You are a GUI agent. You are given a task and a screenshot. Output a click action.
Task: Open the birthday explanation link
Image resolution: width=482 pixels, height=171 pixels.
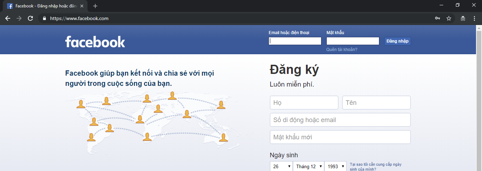coord(375,166)
